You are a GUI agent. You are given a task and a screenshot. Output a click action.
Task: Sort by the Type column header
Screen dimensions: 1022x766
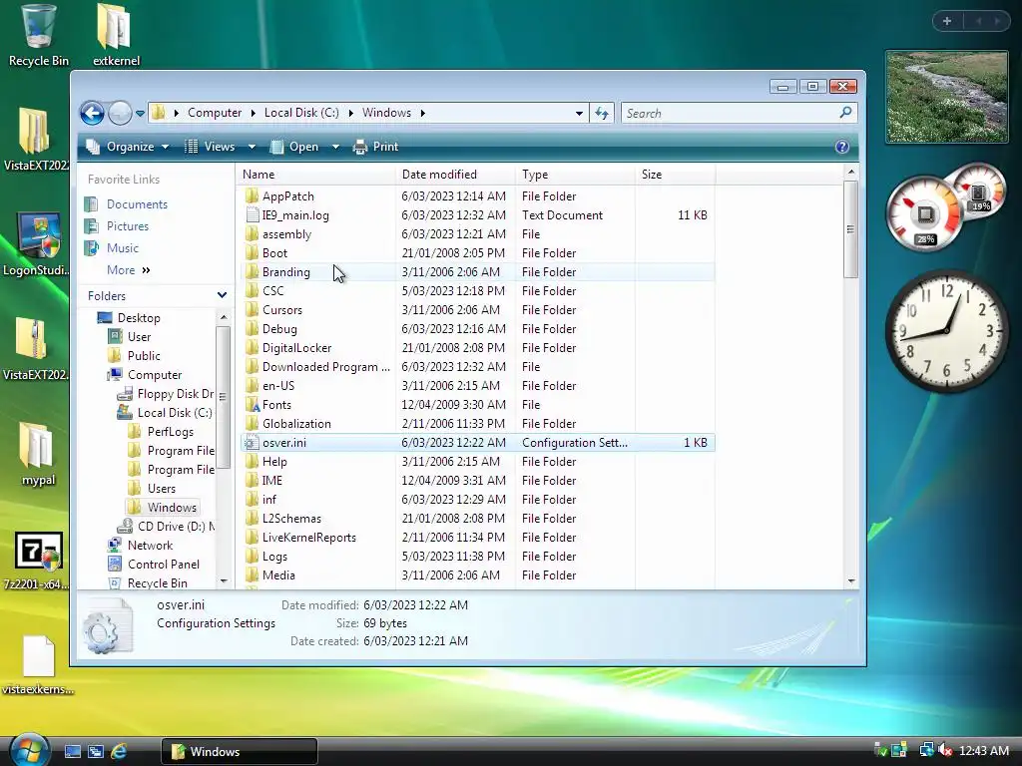point(575,175)
